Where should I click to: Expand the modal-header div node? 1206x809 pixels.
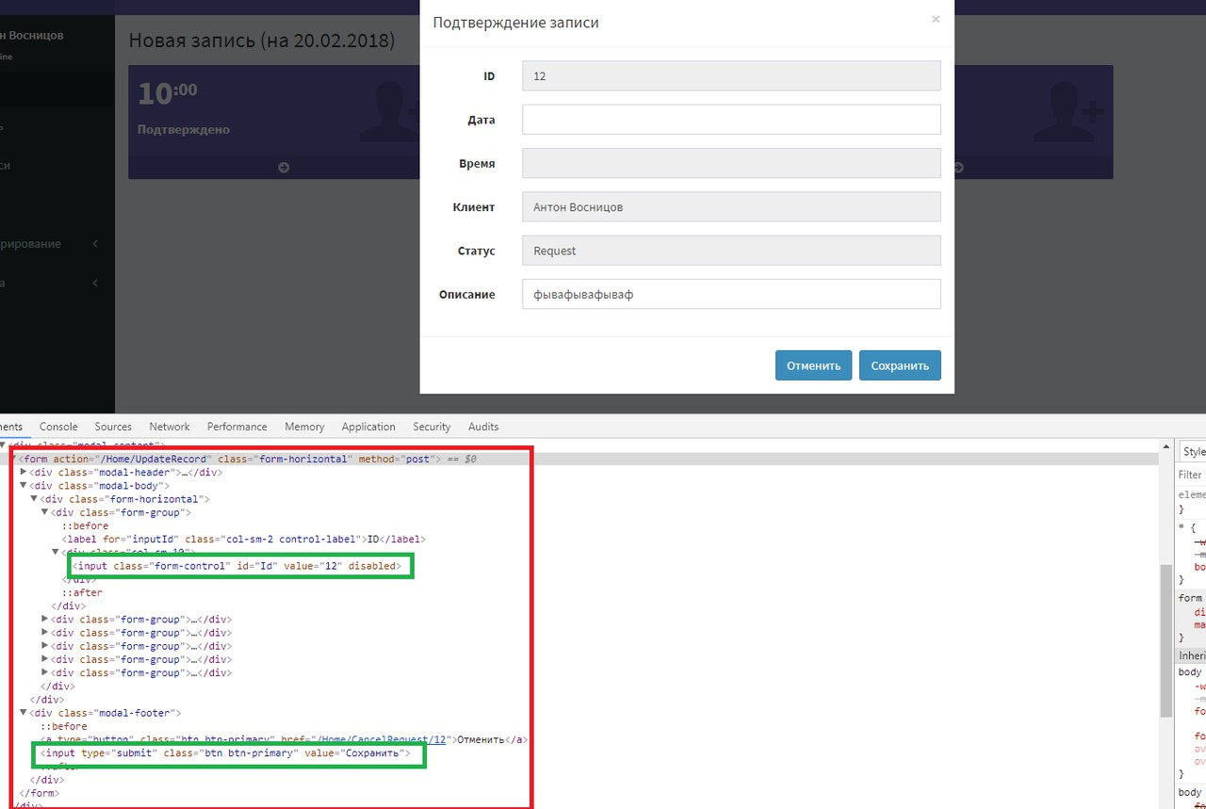click(x=24, y=472)
